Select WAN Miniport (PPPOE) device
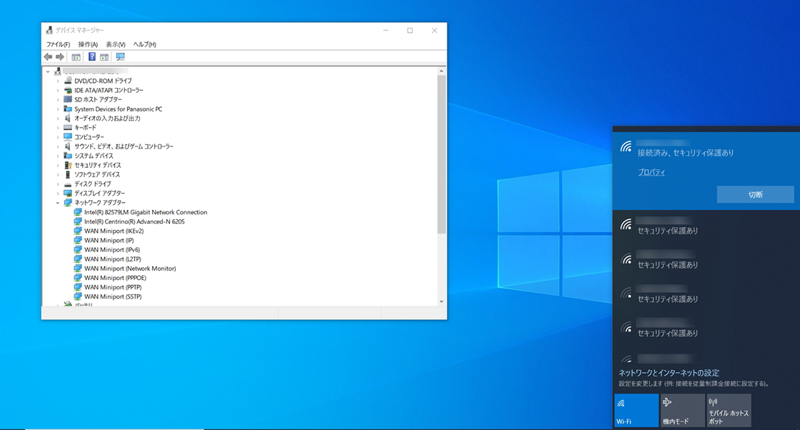This screenshot has width=800, height=430. (113, 277)
